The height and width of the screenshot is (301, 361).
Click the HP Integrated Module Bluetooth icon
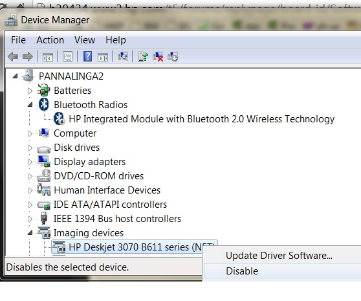click(x=59, y=118)
